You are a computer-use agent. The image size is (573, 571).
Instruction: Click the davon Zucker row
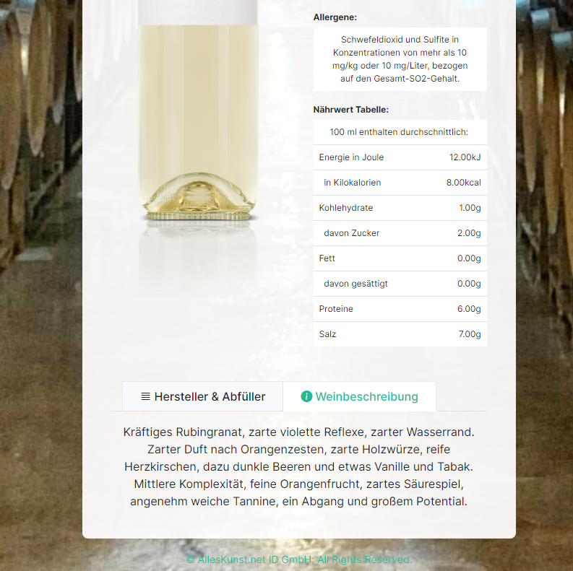(x=400, y=233)
